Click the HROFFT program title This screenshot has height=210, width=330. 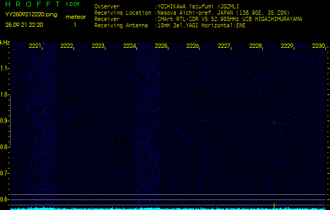click(x=34, y=4)
